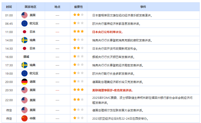This screenshot has width=201, height=123.
Task: Click the 17:30 time cell
Action: (x=9, y=65)
